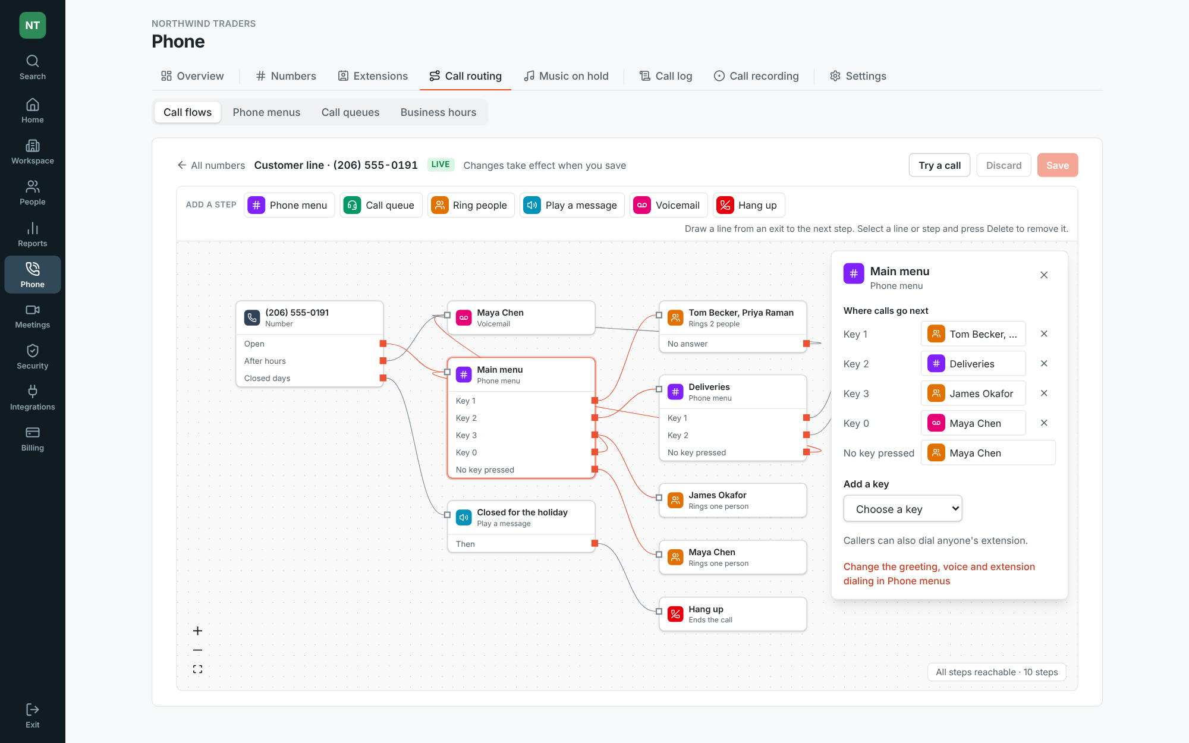Open Security section
This screenshot has height=743, width=1189.
(33, 357)
